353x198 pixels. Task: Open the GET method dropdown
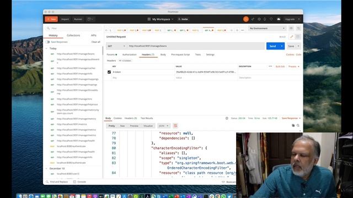(x=116, y=46)
